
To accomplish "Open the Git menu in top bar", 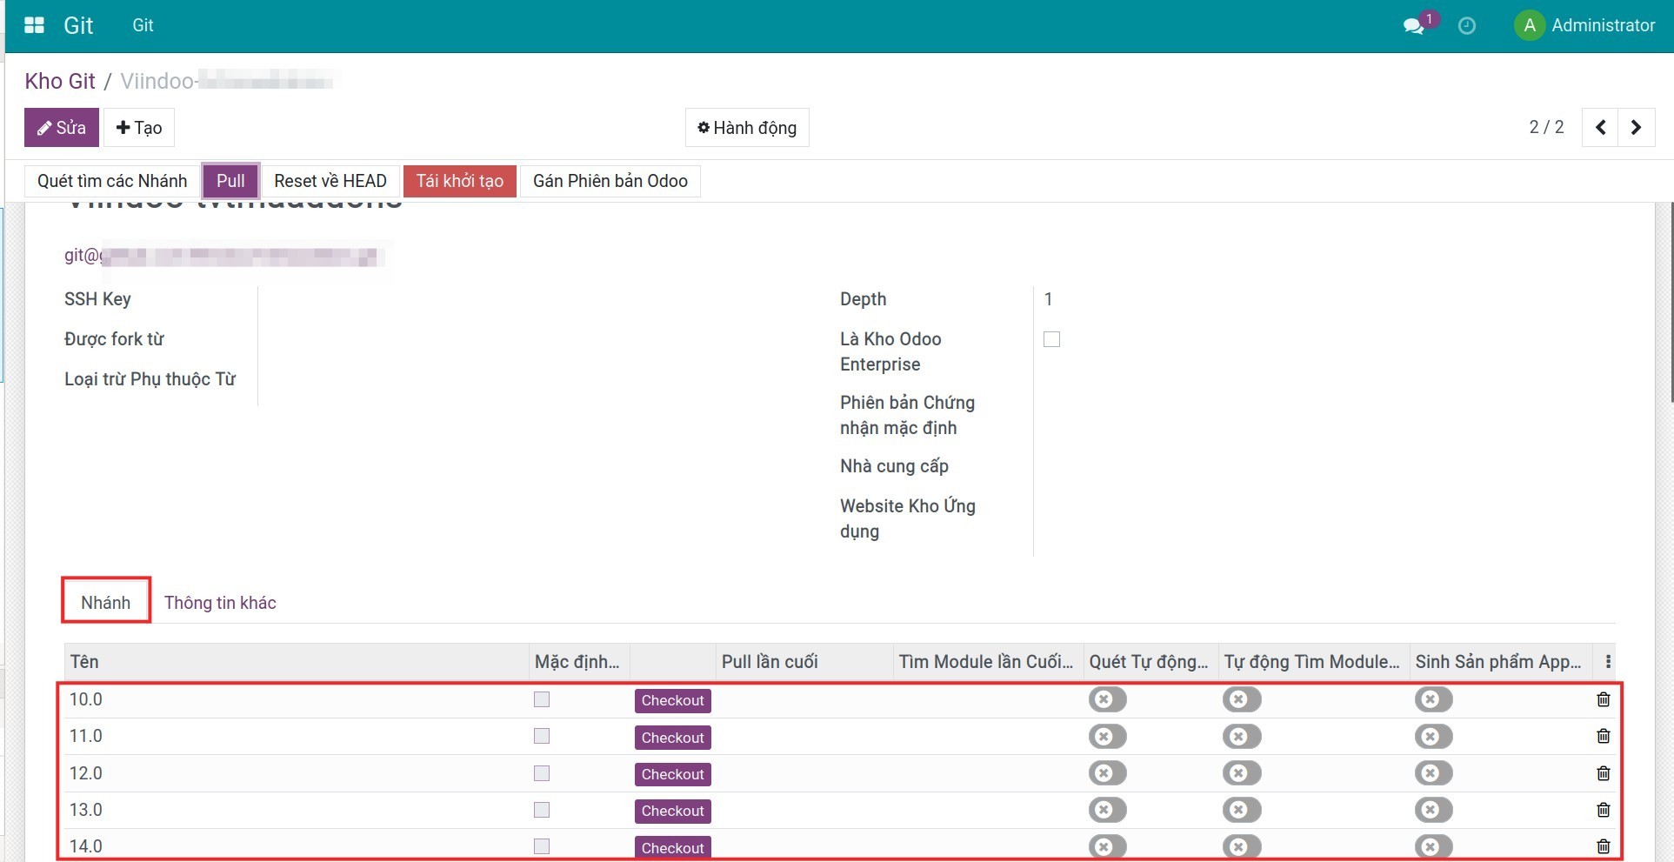I will (x=143, y=25).
